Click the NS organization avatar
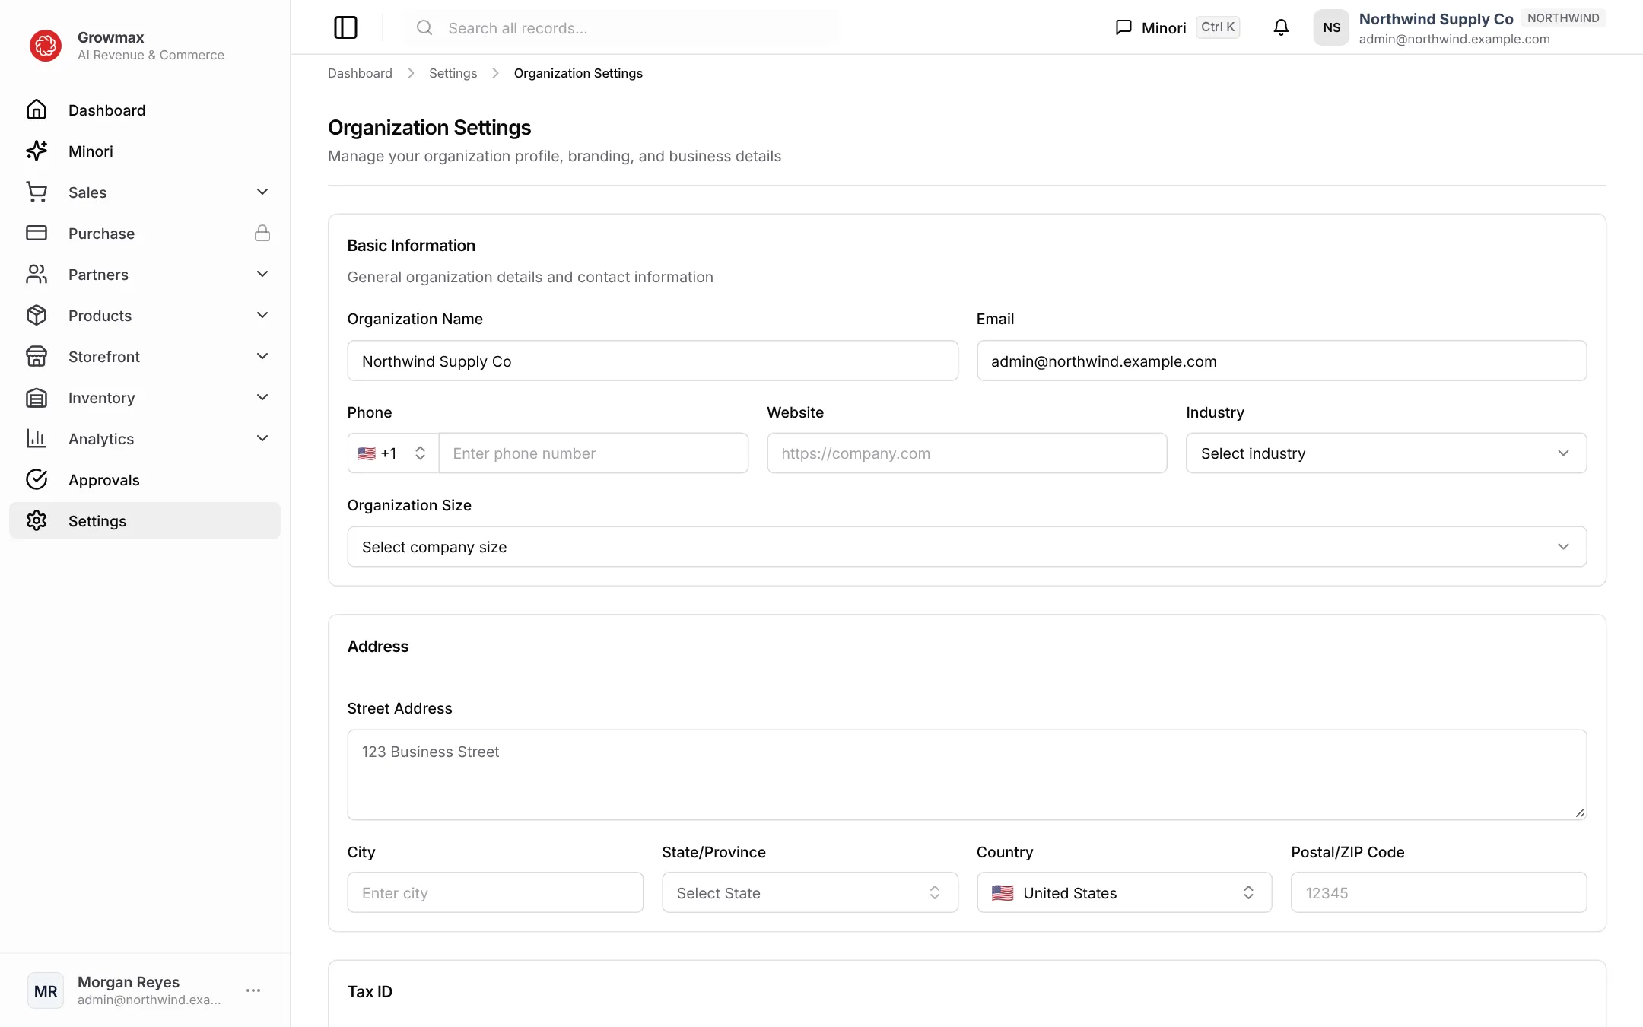The width and height of the screenshot is (1643, 1027). [x=1331, y=27]
